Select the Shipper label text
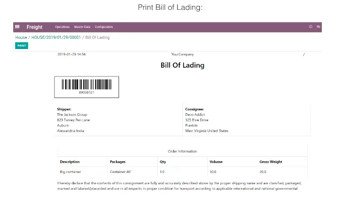This screenshot has width=338, height=198. pyautogui.click(x=64, y=109)
